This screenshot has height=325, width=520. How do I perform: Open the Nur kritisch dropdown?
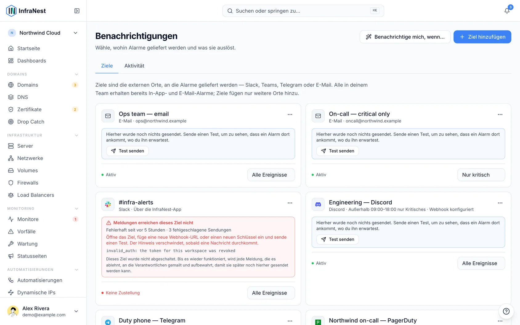pyautogui.click(x=481, y=175)
